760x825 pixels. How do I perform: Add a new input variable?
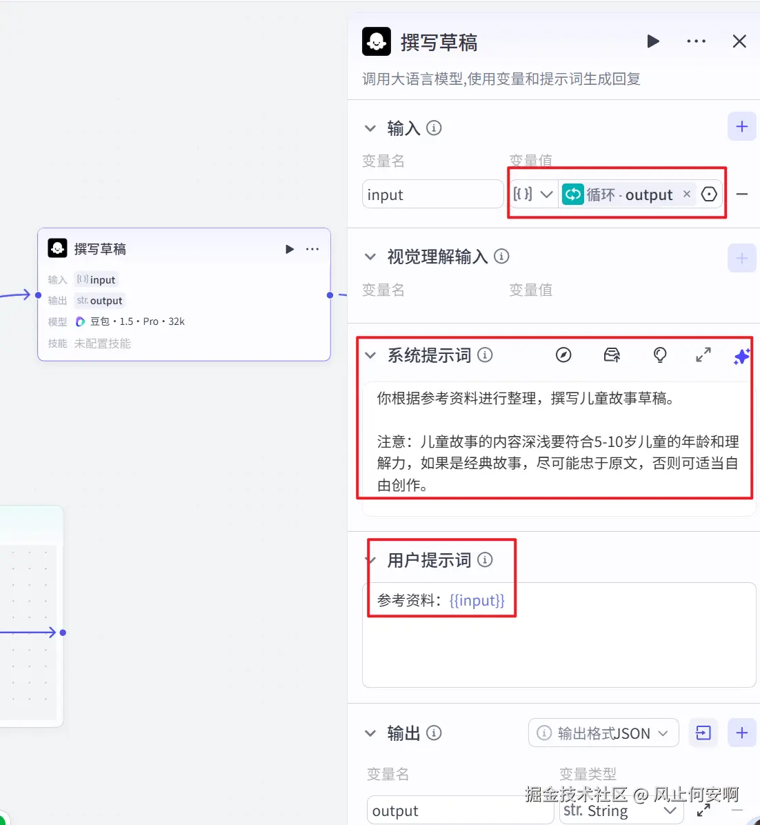741,126
